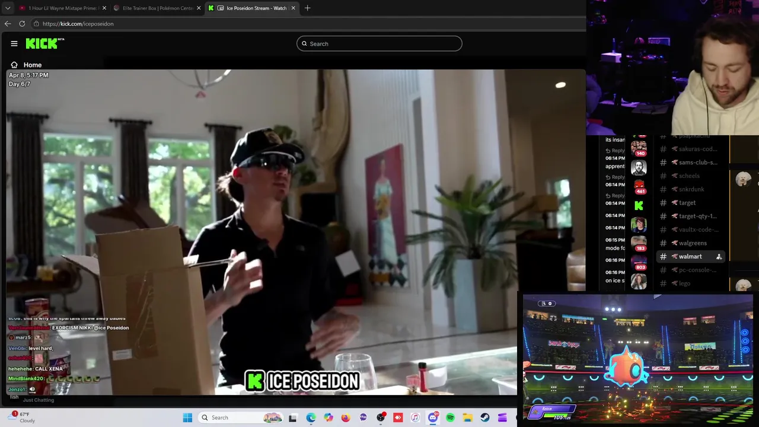This screenshot has height=427, width=759.
Task: Click the KICK logo
Action: pyautogui.click(x=44, y=43)
